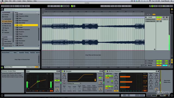This screenshot has width=174, height=98.
Task: Open the File menu
Action: point(10,1)
